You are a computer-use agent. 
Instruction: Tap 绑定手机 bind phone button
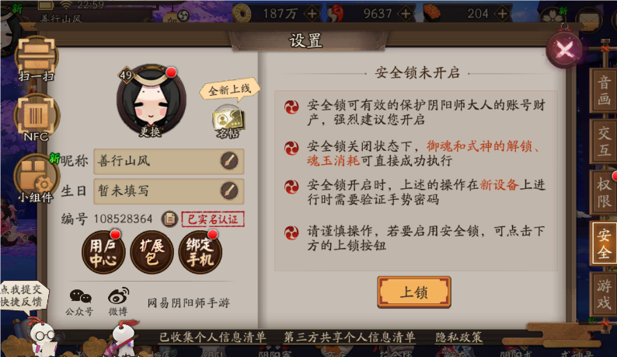(x=200, y=252)
